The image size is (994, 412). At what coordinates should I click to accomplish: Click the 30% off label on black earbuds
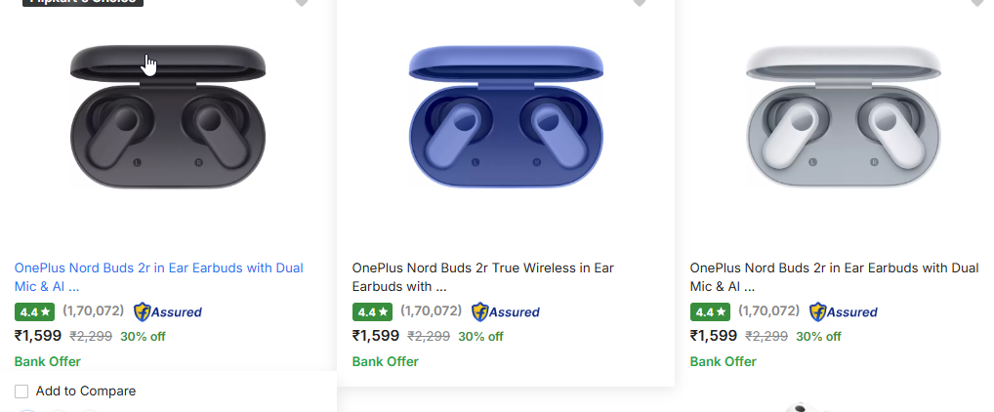coord(143,337)
